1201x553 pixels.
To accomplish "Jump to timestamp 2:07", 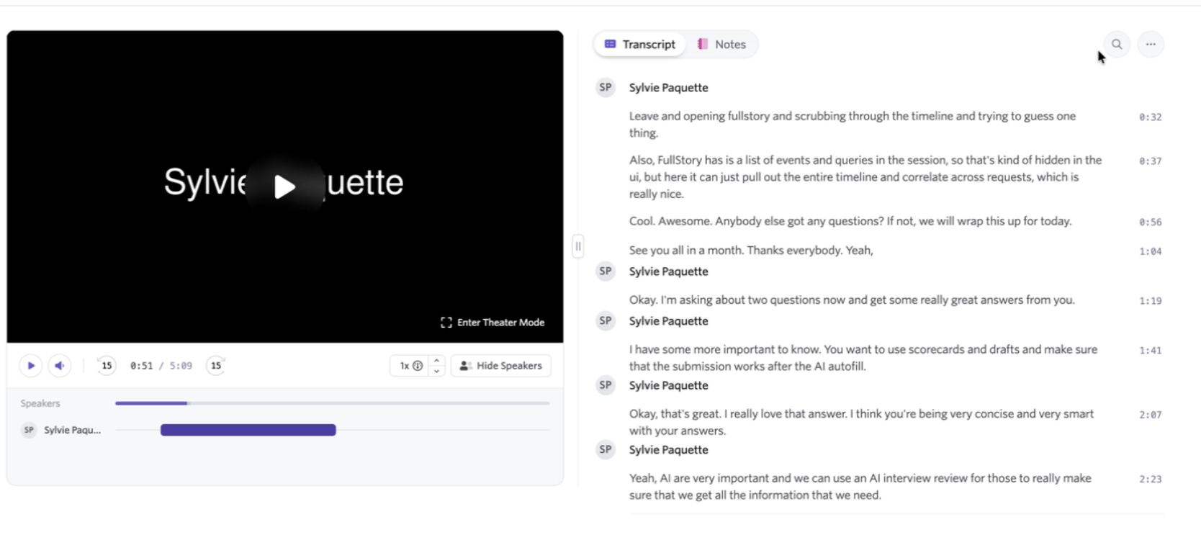I will [x=1150, y=415].
